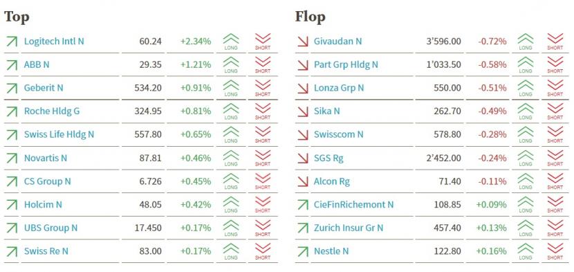Viewport: 574px width, 272px height.
Task: Select the SHORT icon for Swisscom N
Action: point(555,135)
